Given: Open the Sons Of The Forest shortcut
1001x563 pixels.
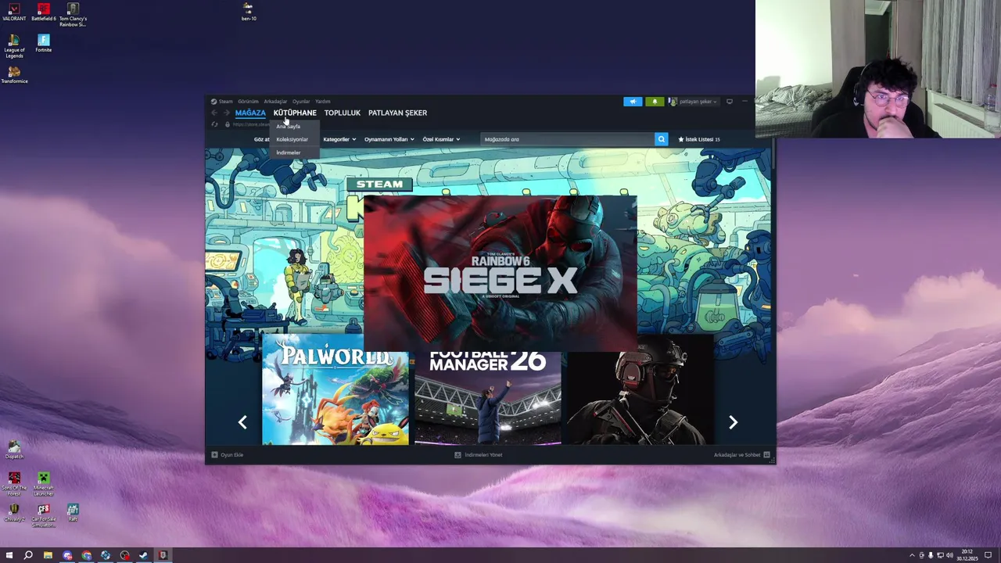Looking at the screenshot, I should 14,484.
